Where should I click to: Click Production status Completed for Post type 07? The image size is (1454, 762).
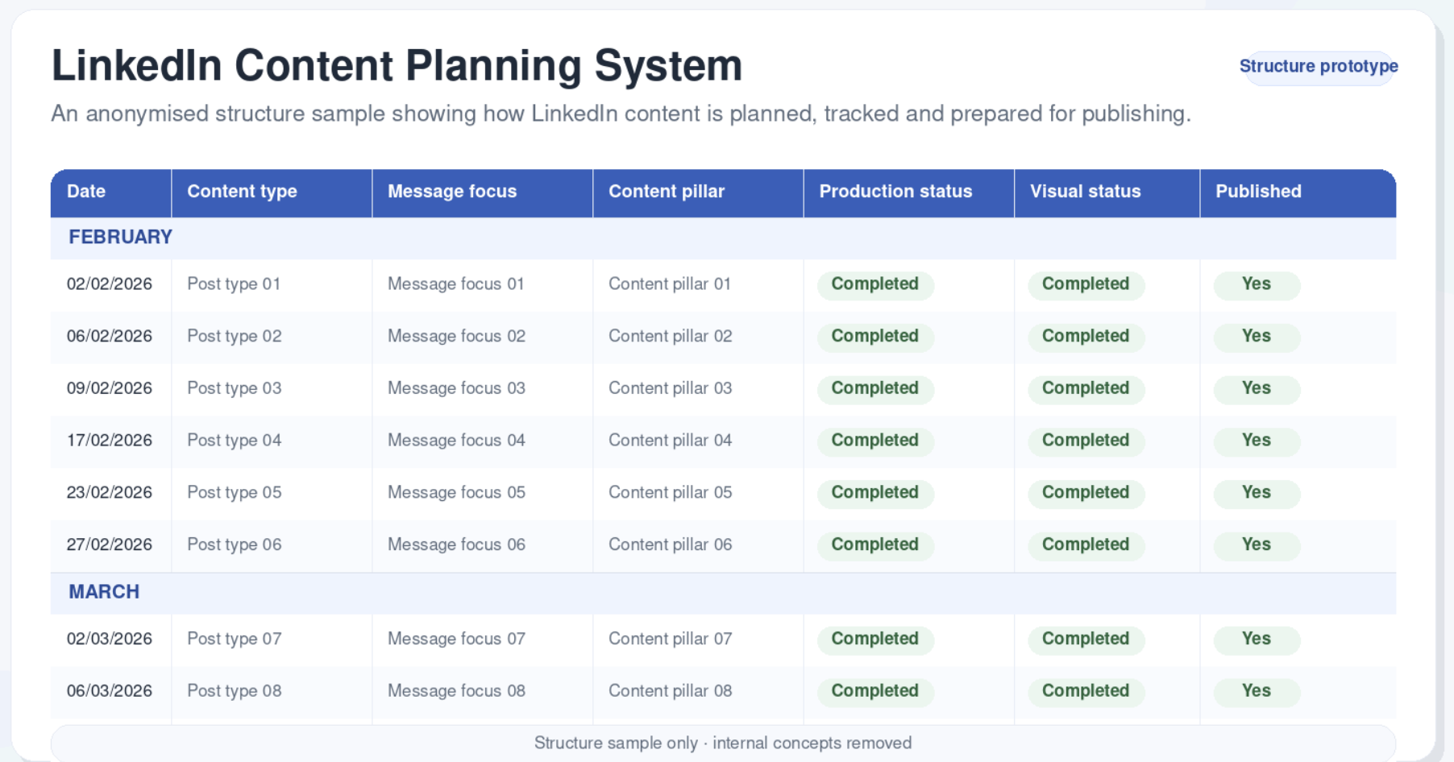[875, 640]
